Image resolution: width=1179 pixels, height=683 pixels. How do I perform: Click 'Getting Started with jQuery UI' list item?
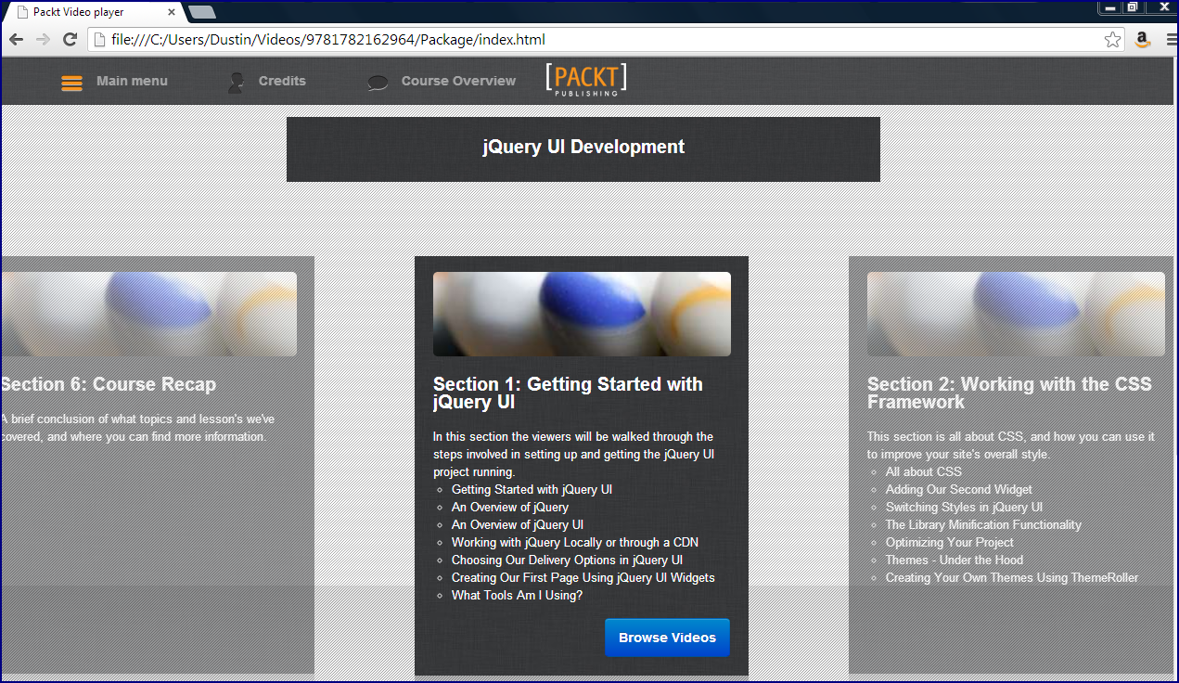click(x=532, y=489)
